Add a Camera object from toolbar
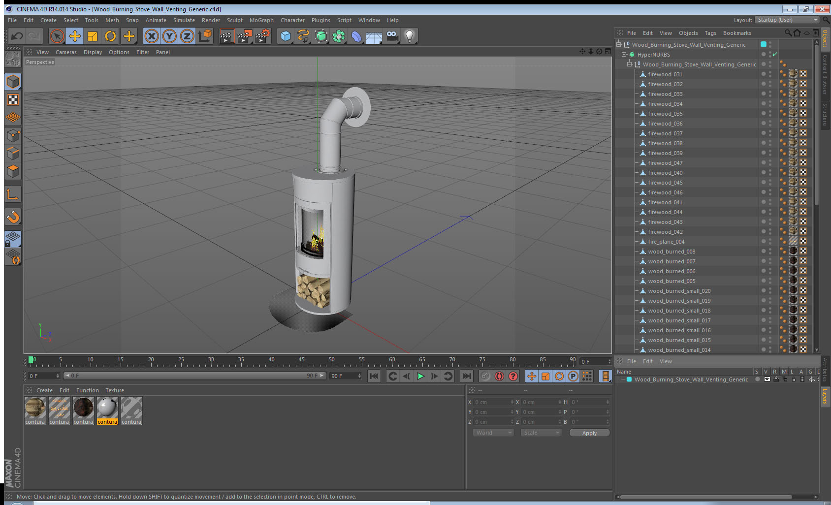This screenshot has height=505, width=831. [392, 36]
